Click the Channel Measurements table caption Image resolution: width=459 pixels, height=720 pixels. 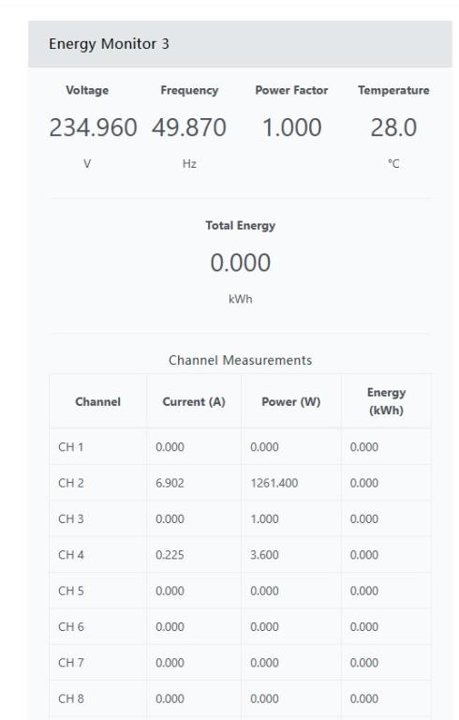coord(240,360)
